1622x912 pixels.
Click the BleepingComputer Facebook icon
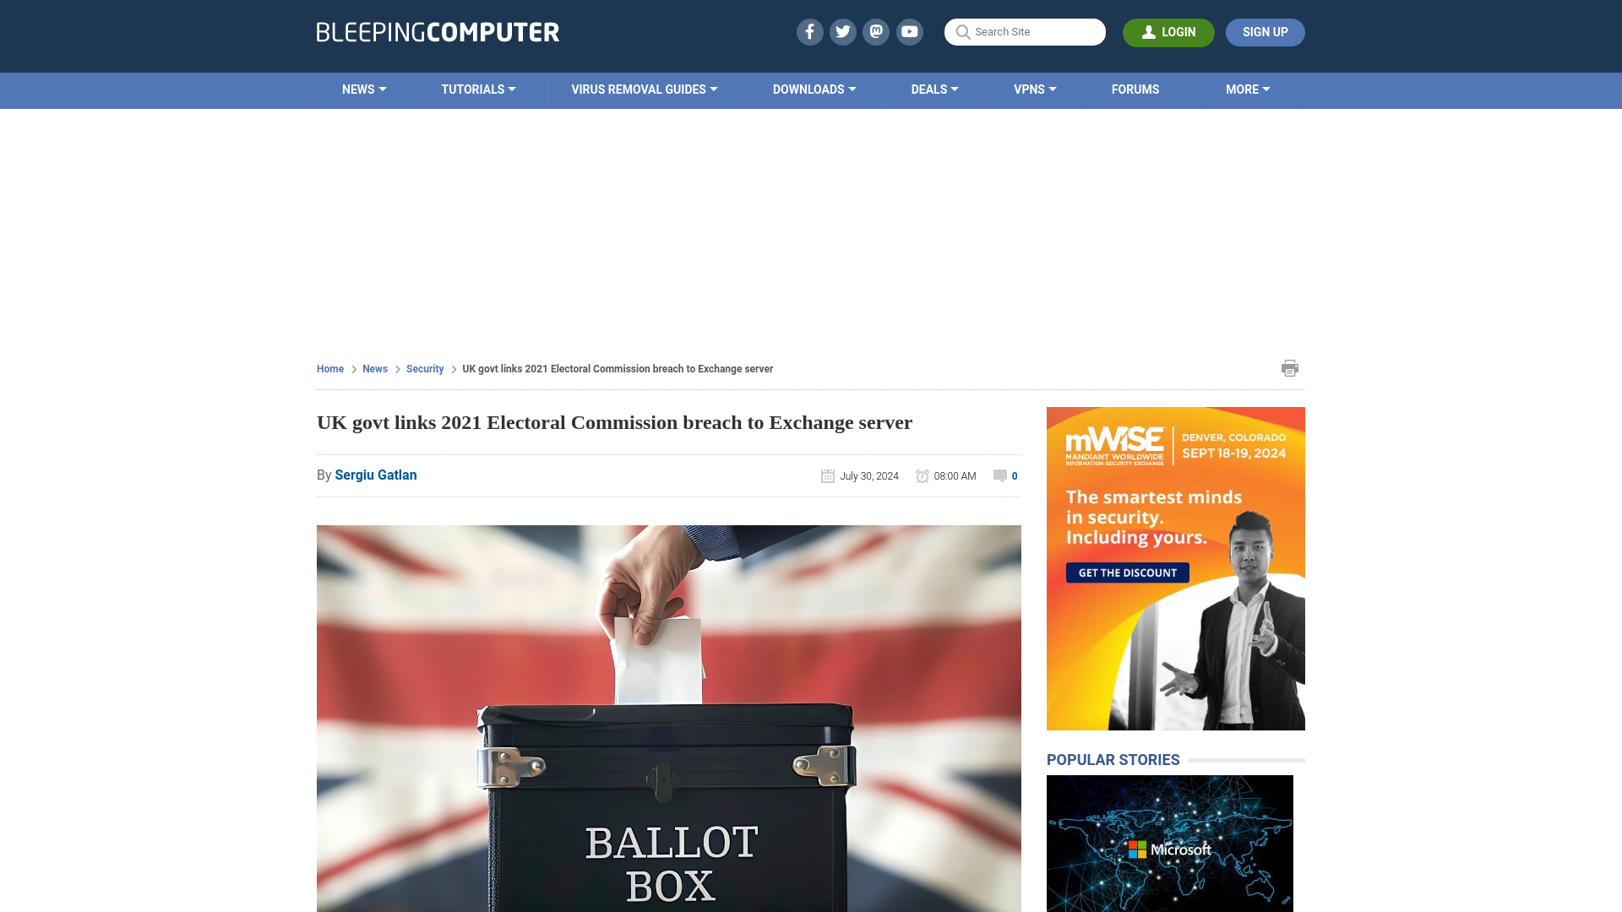[808, 31]
